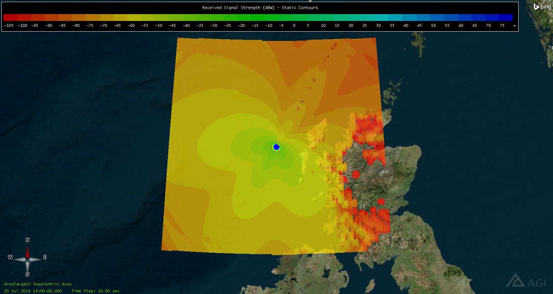This screenshot has width=553, height=294.
Task: Click the -60 legend label
Action: (131, 25)
